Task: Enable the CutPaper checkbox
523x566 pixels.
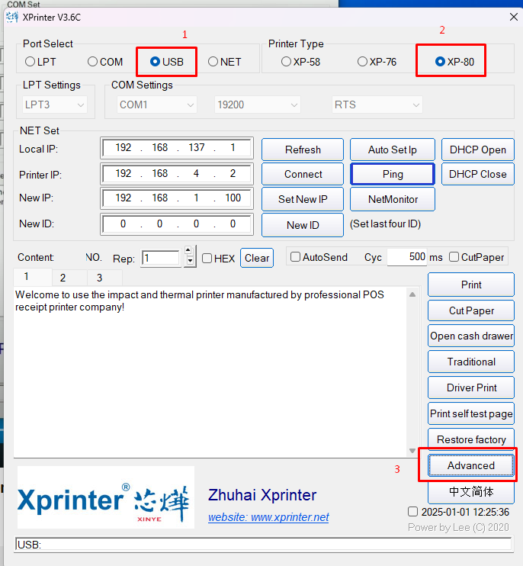Action: coord(454,257)
